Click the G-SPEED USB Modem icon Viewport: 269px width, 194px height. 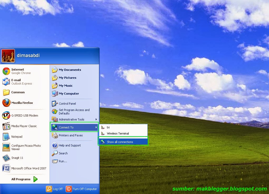pos(6,116)
